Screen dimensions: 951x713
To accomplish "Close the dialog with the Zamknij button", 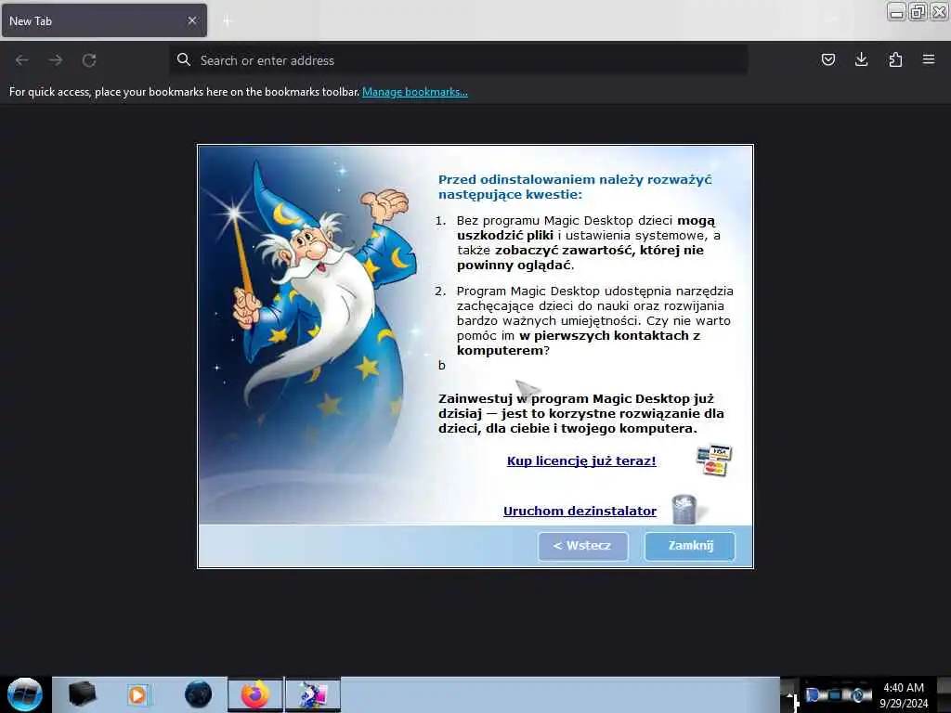I will tap(690, 546).
